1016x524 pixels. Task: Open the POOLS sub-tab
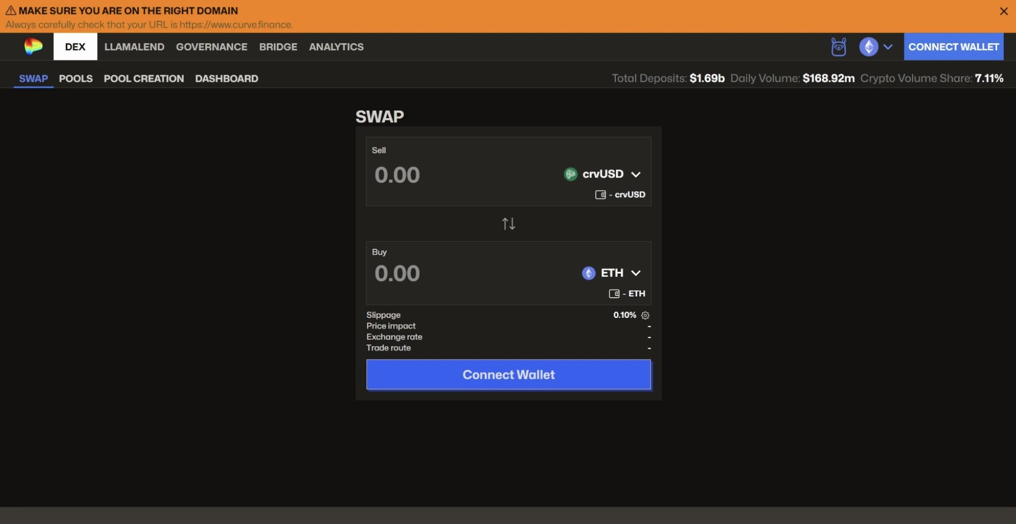pyautogui.click(x=76, y=79)
